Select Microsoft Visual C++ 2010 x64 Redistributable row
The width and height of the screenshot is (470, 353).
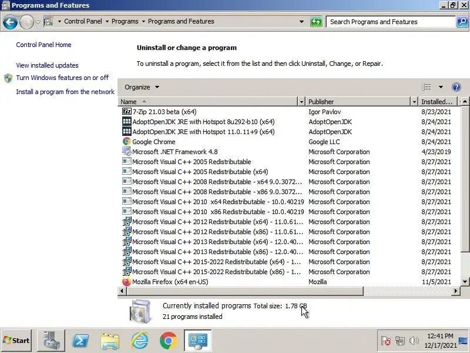[289, 202]
